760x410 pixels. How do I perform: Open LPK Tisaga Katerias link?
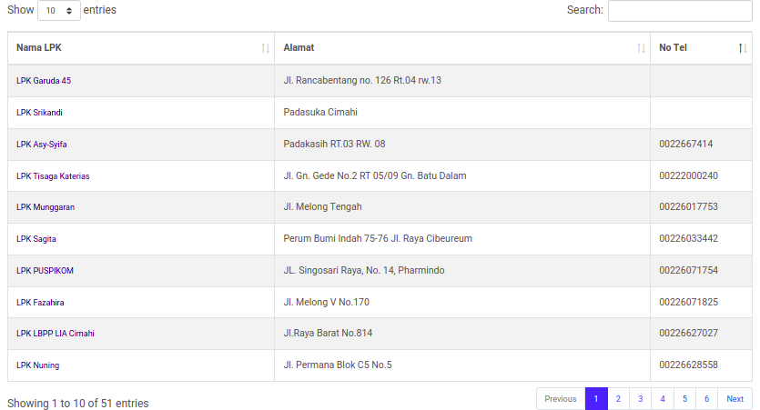pyautogui.click(x=53, y=176)
